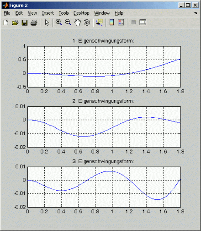Print the figure using printer icon
Screen dimensions: 201x231
(x=34, y=22)
